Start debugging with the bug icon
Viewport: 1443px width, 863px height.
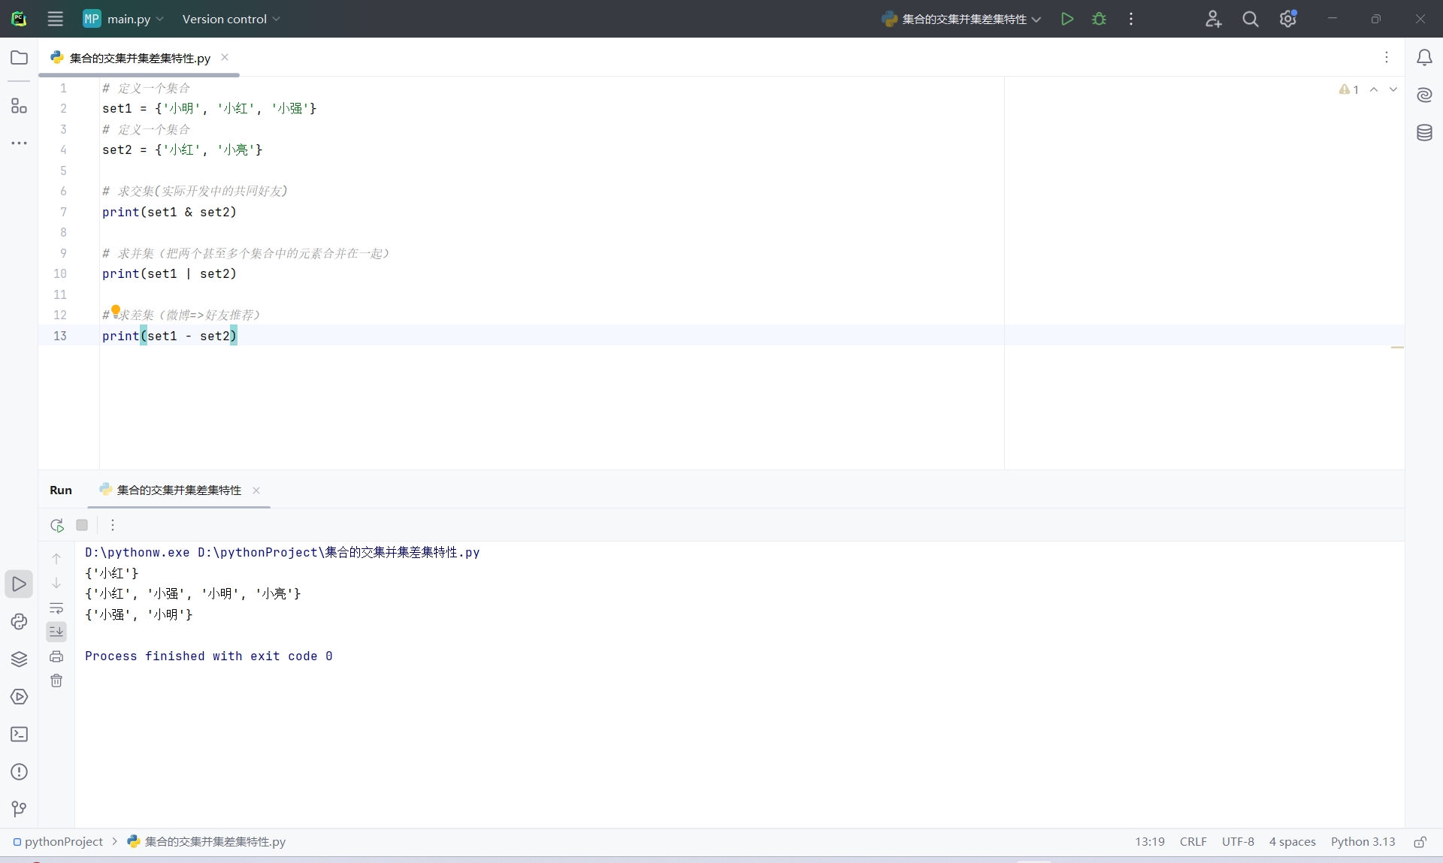coord(1099,19)
